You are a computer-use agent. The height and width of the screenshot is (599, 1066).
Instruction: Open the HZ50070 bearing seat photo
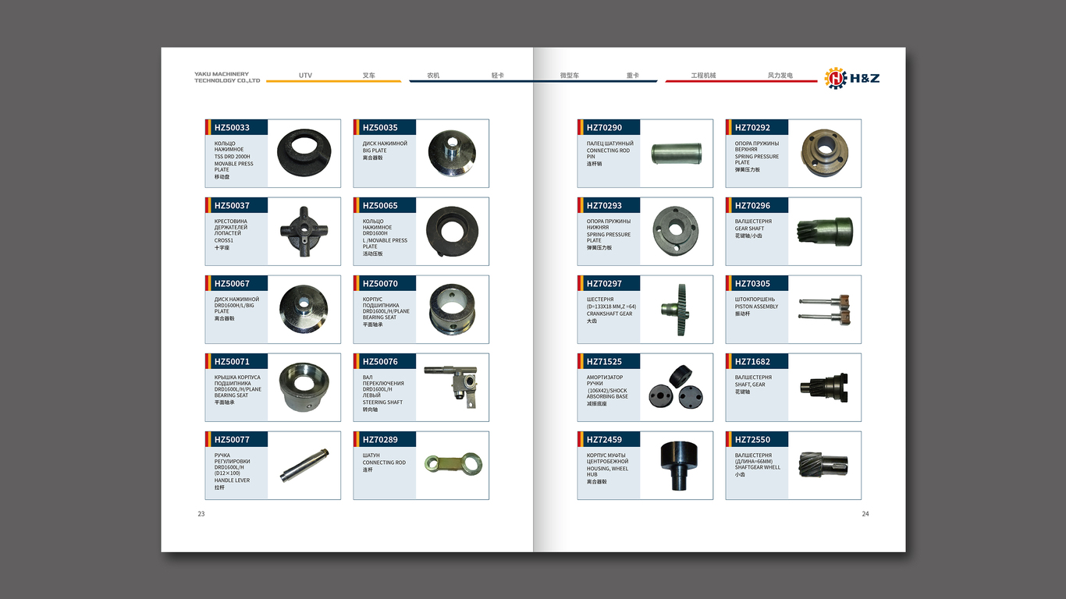pyautogui.click(x=451, y=309)
